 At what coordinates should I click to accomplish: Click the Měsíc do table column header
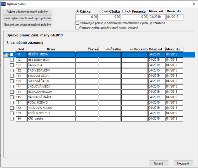(x=175, y=49)
